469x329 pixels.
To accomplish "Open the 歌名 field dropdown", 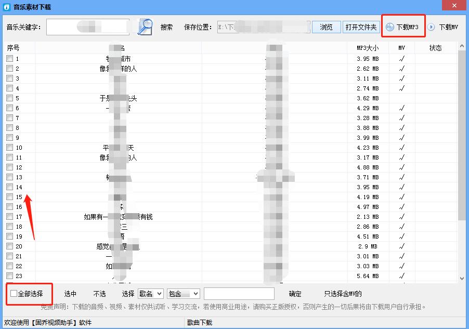I will point(151,294).
